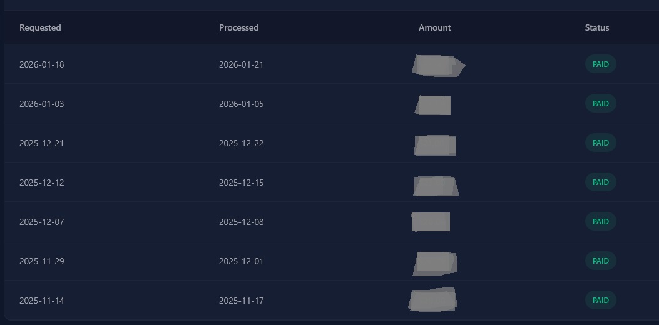Select PAID status in 2025-12-07 row
This screenshot has height=325, width=659.
[600, 222]
